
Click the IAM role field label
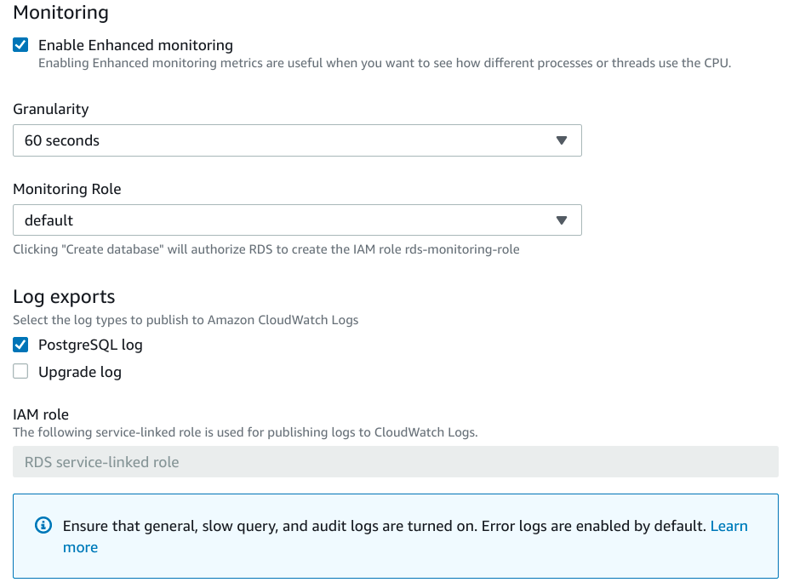[x=41, y=414]
